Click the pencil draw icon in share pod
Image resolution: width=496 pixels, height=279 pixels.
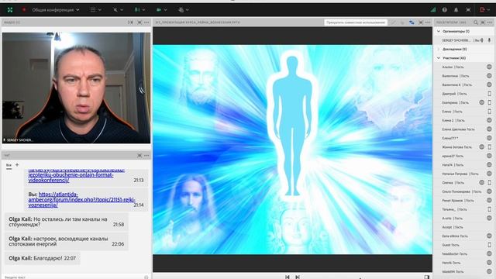[394, 22]
